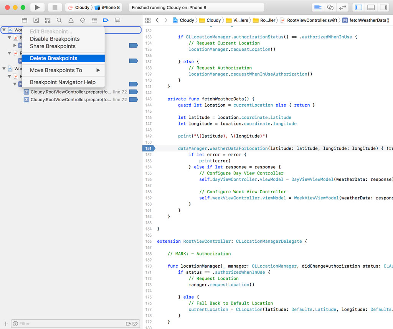393x329 pixels.
Task: Open the Project navigator
Action: (x=25, y=20)
